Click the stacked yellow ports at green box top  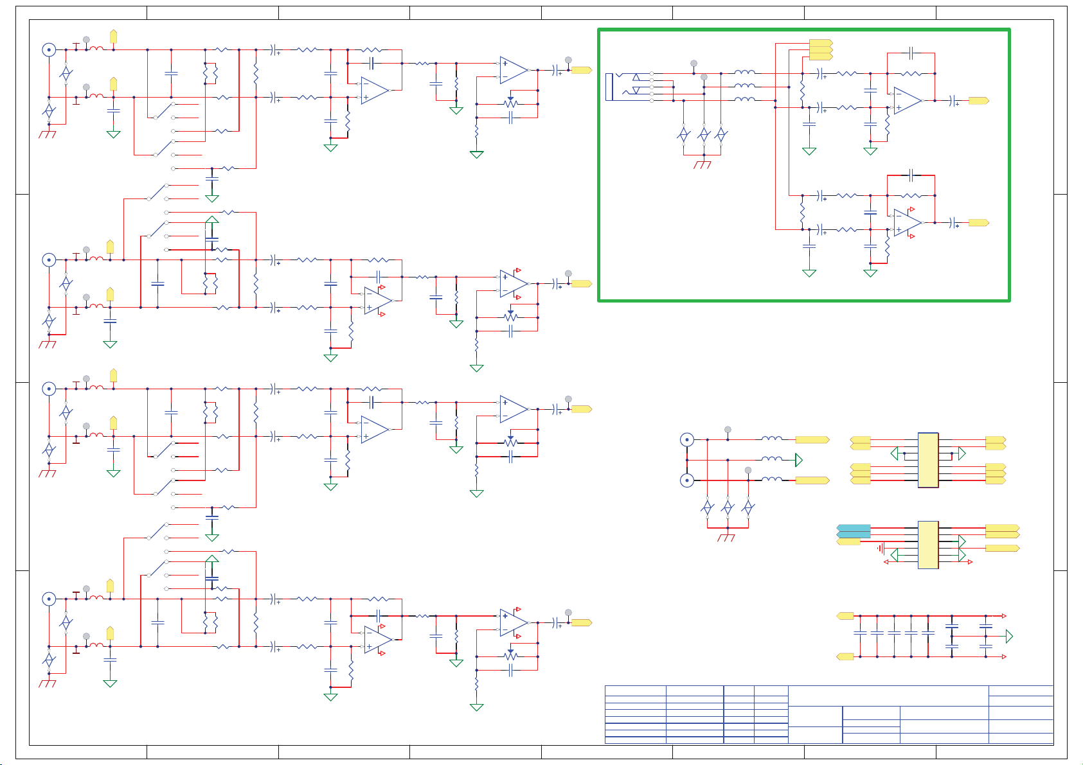(821, 49)
